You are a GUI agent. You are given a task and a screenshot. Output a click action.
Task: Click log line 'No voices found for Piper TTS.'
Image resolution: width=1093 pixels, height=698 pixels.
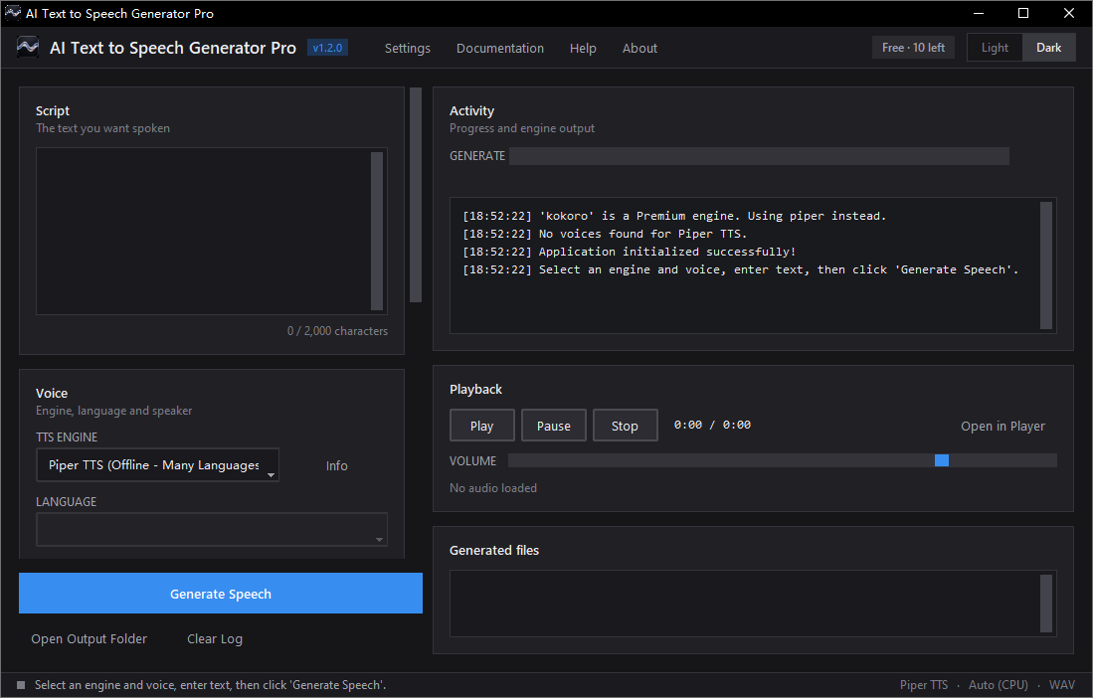pos(605,234)
